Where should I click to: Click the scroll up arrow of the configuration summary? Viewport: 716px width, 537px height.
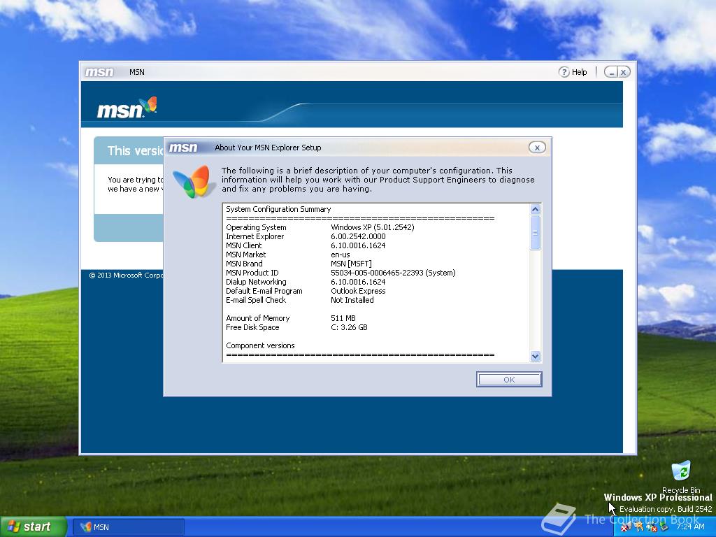click(535, 210)
